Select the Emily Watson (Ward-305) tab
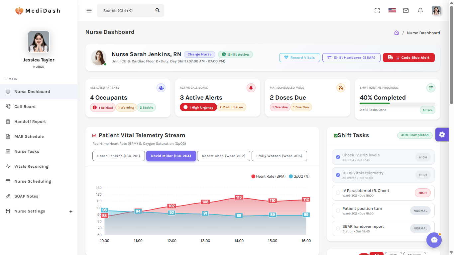Viewport: 454px width, 255px height. (x=279, y=156)
